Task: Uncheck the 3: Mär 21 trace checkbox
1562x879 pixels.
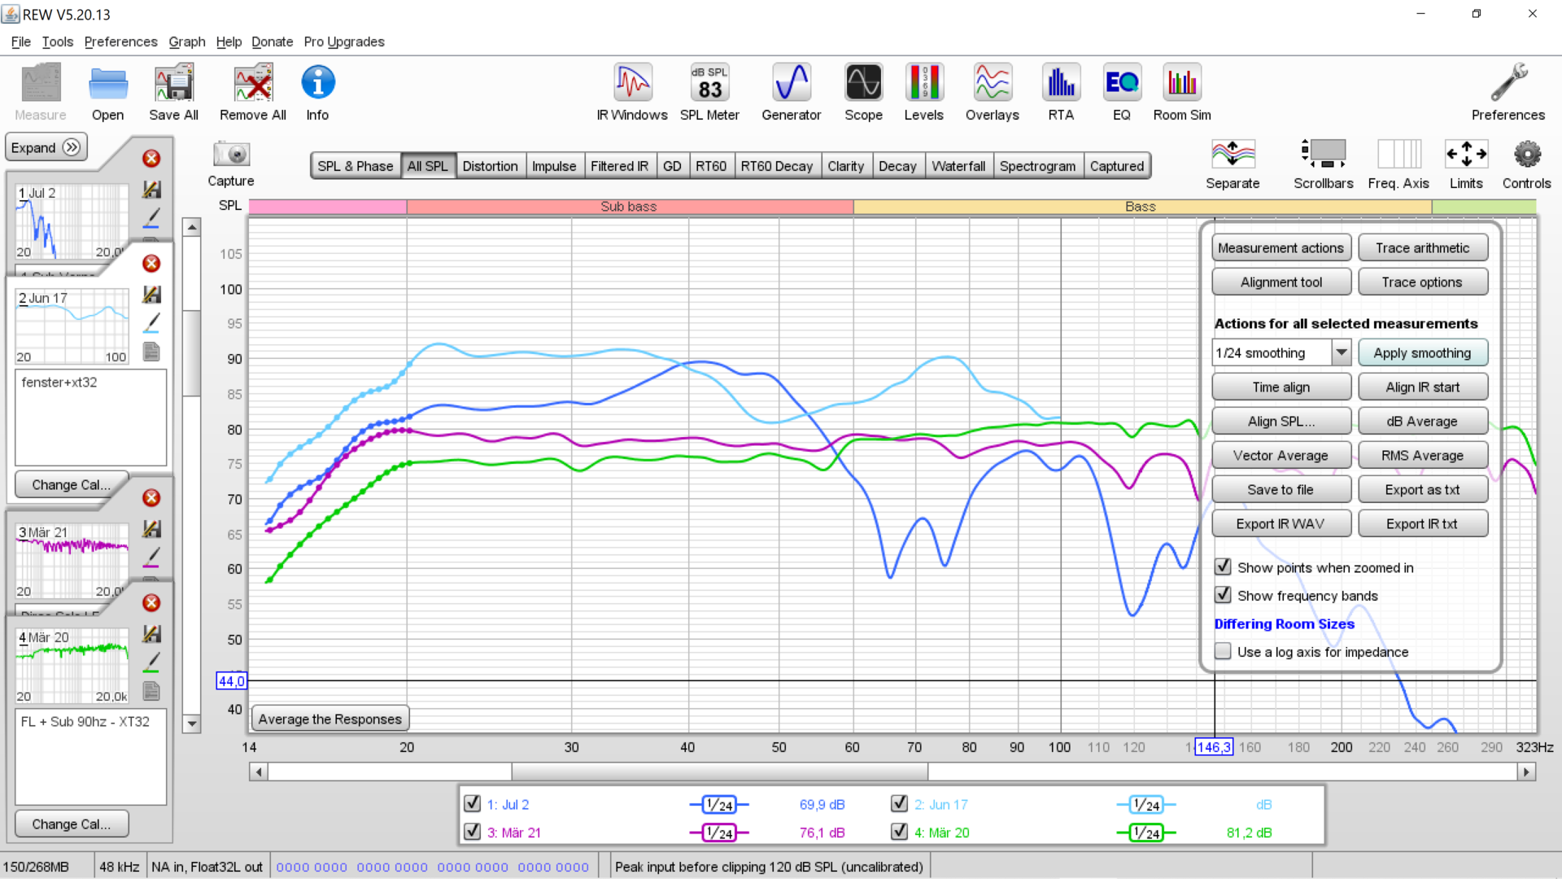Action: tap(472, 832)
